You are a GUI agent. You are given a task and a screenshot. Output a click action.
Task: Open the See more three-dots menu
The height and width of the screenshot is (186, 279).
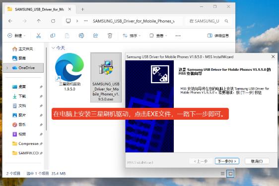click(x=178, y=36)
